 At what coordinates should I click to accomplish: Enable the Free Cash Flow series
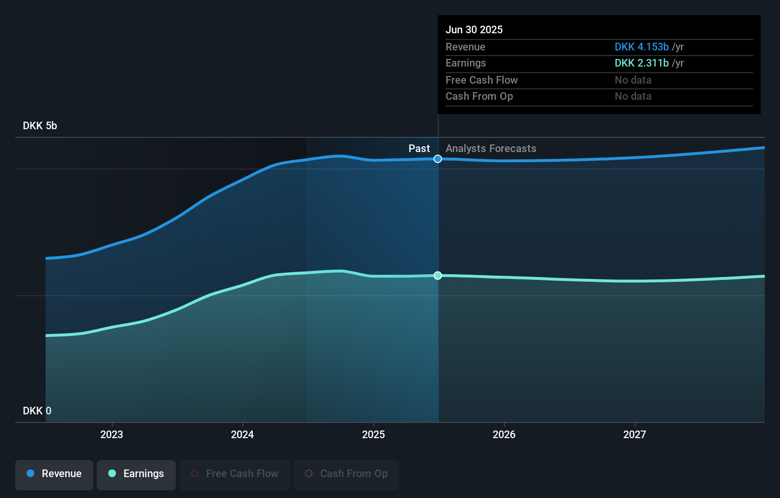(x=234, y=474)
